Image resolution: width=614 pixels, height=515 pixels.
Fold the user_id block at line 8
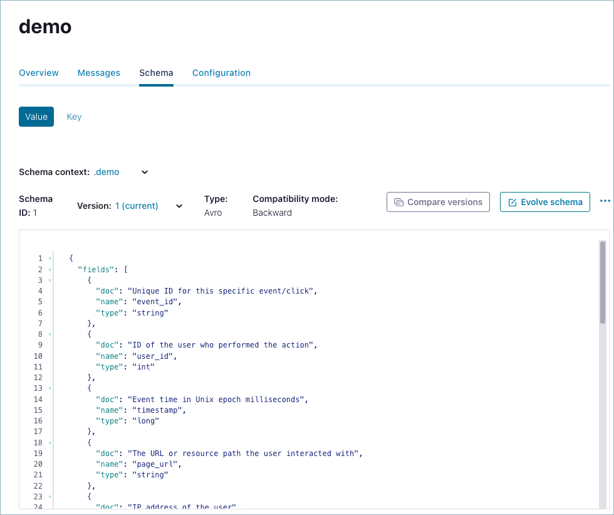coord(50,334)
